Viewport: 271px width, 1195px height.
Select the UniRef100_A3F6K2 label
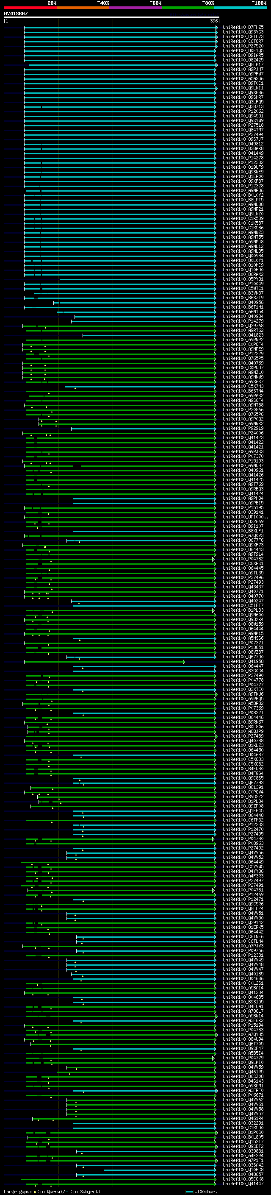pos(243,1021)
